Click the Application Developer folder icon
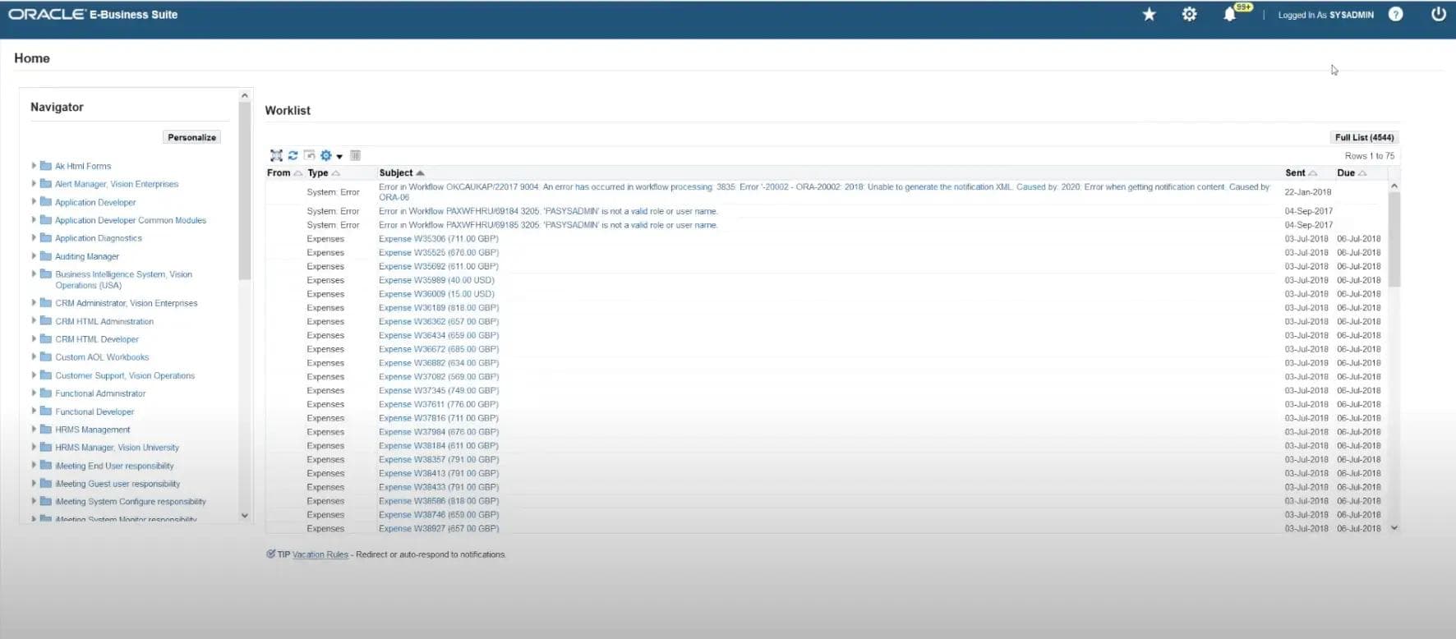 (x=46, y=202)
